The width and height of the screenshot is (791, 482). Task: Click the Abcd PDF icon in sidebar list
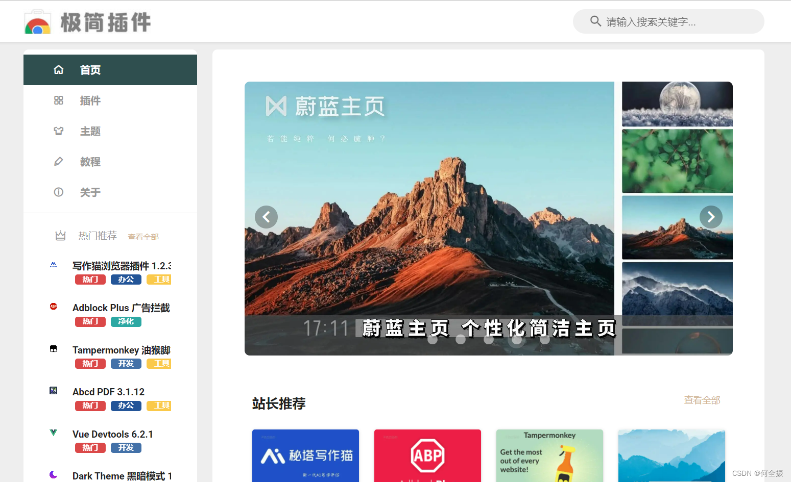click(54, 391)
